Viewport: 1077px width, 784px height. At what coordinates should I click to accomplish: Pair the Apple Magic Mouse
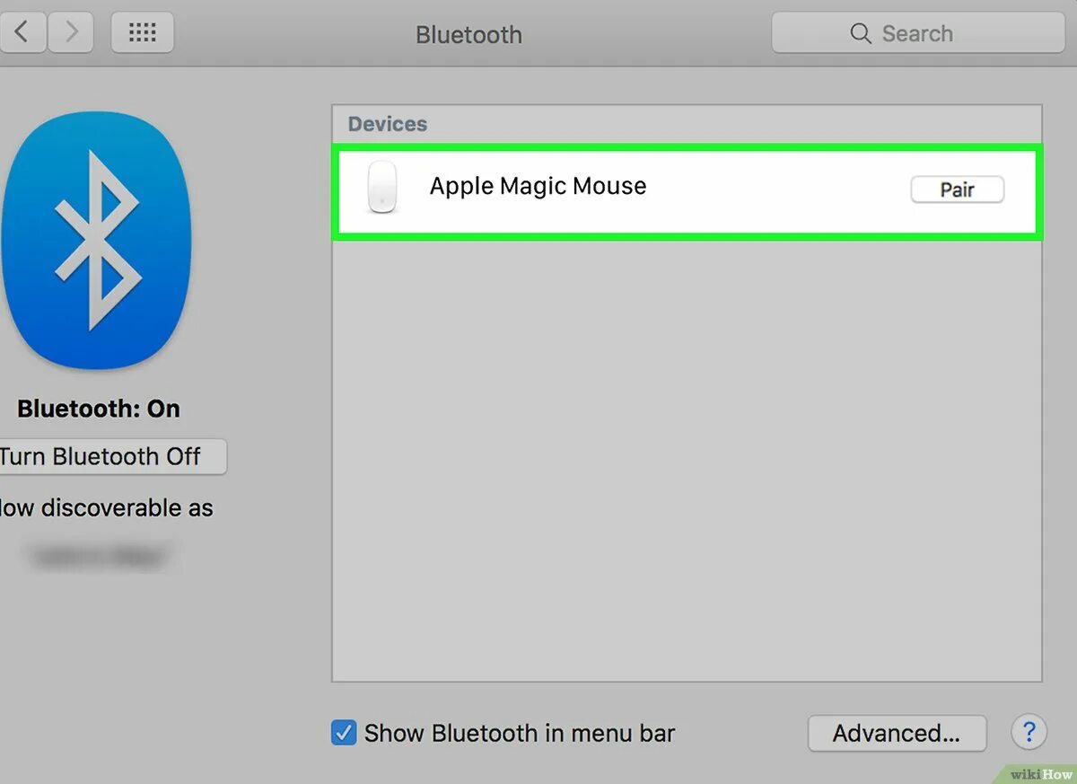[957, 189]
